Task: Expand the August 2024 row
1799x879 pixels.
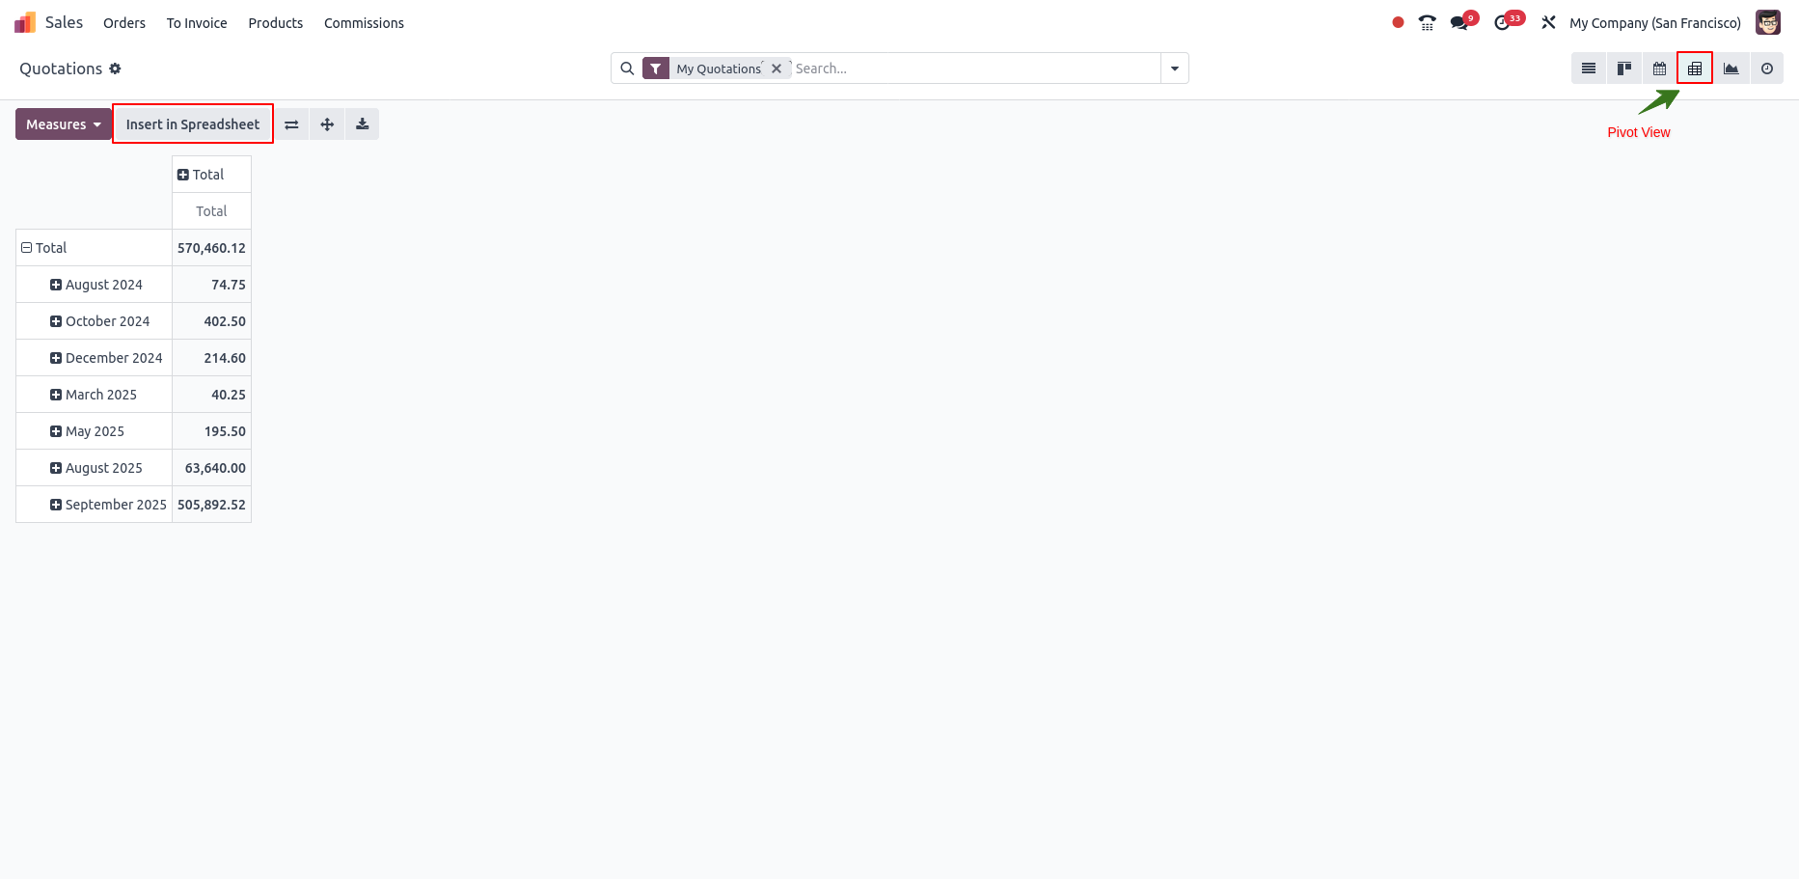Action: click(96, 285)
